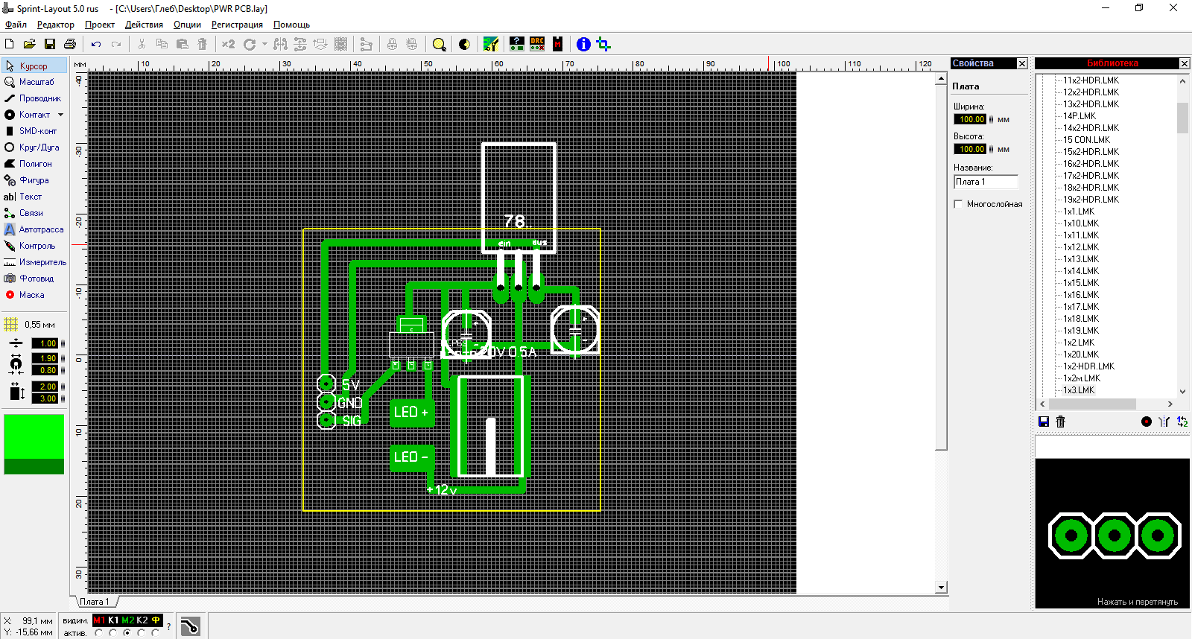Create a new file via toolbar icon
Viewport: 1192px width, 639px height.
(10, 45)
